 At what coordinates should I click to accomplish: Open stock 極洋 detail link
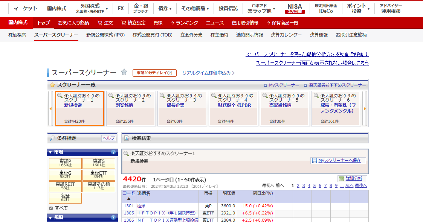pyautogui.click(x=141, y=206)
